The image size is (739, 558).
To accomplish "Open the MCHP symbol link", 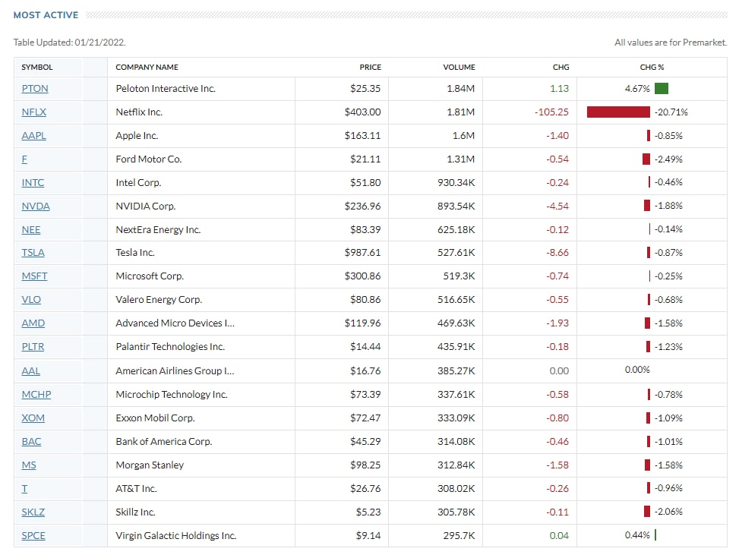I will [x=36, y=395].
